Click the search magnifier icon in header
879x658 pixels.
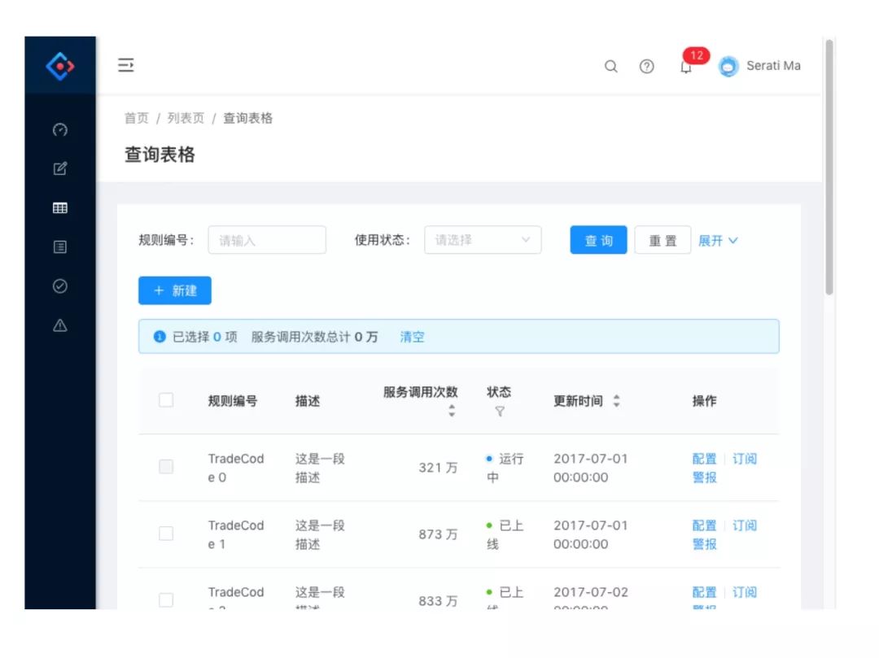[610, 67]
